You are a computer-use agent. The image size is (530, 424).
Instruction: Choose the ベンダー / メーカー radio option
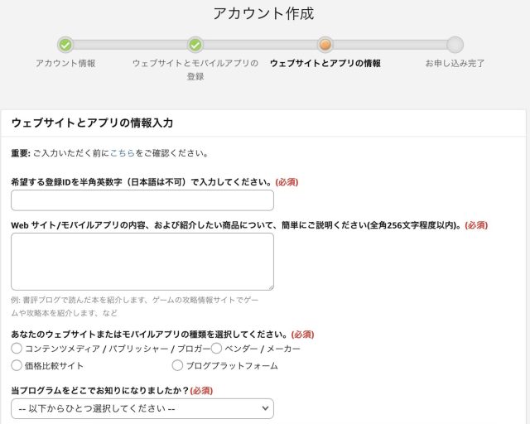pos(217,349)
